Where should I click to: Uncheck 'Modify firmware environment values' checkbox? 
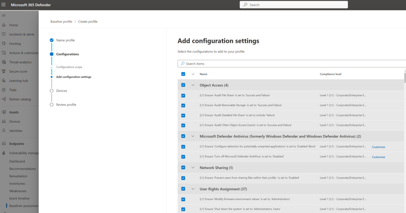(x=183, y=199)
